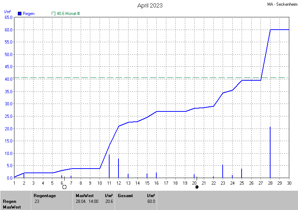The width and height of the screenshot is (298, 210).
Task: Click the new moon symbol below day 20
Action: coord(197,187)
